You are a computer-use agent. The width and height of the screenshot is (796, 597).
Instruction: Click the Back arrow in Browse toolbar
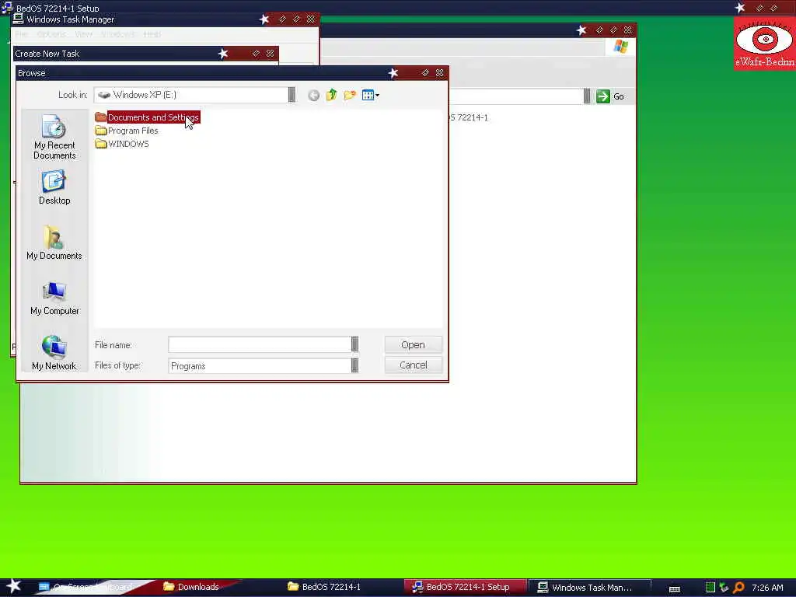click(x=314, y=95)
